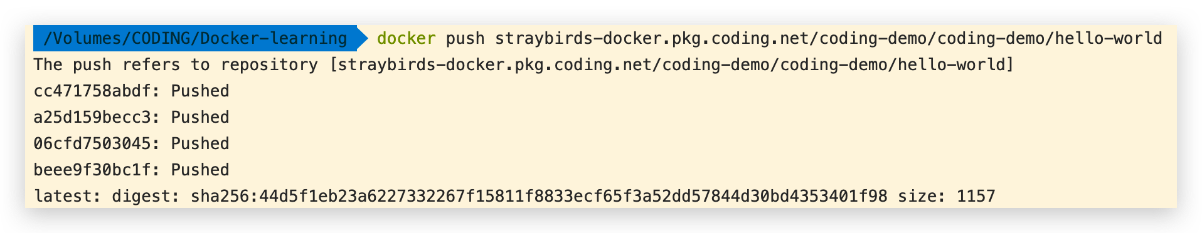Click layer ID 06cfd7503045
This screenshot has width=1202, height=233.
[x=93, y=144]
